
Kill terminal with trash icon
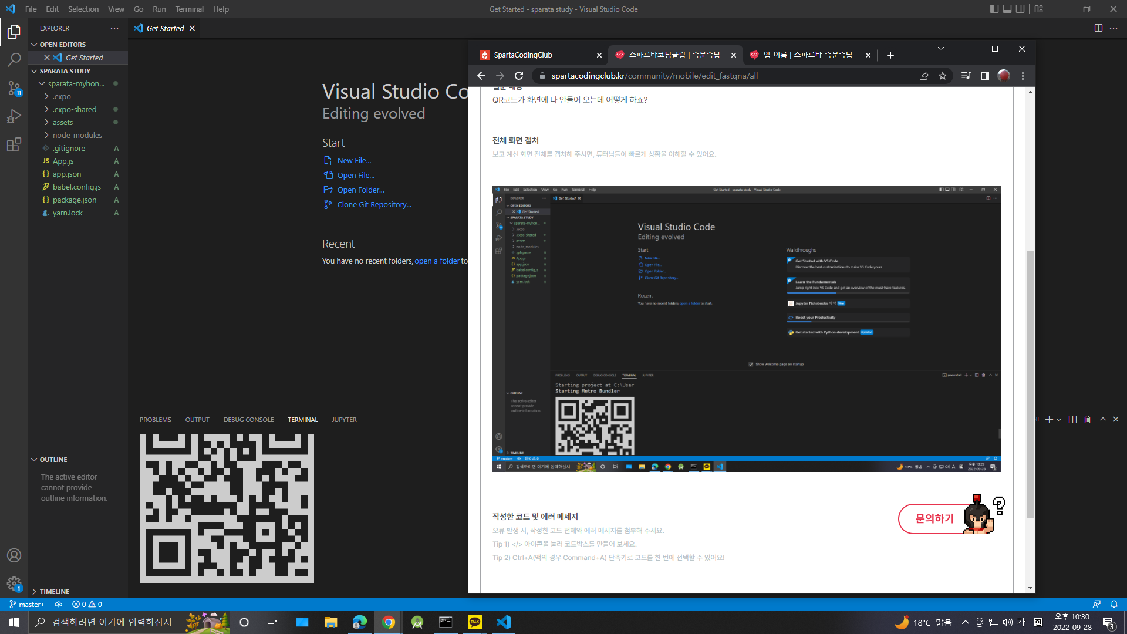[1088, 419]
